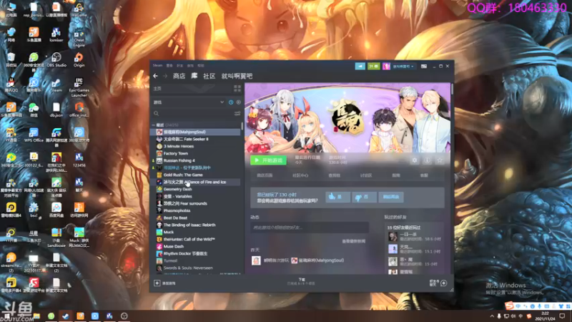
Task: Expand the game category dropdown chevron
Action: point(222,102)
